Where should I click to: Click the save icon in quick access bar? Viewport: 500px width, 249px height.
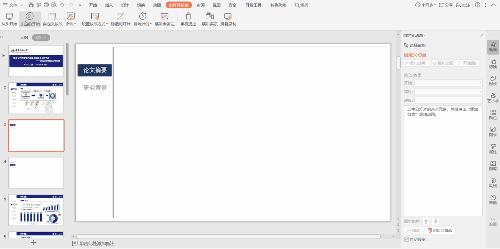tap(31, 5)
